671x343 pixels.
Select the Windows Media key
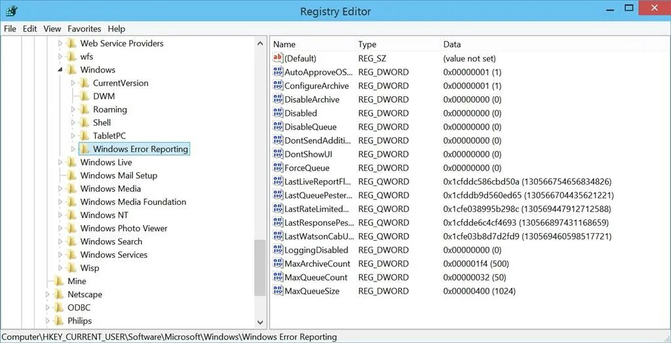click(110, 189)
